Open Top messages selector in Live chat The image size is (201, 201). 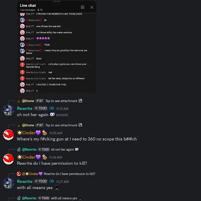[27, 10]
